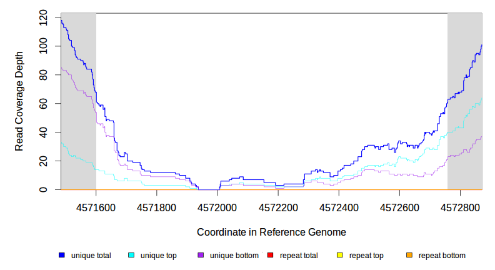This screenshot has width=495, height=270.
Task: Select the cyan "unique top" legend swatch
Action: [x=131, y=256]
